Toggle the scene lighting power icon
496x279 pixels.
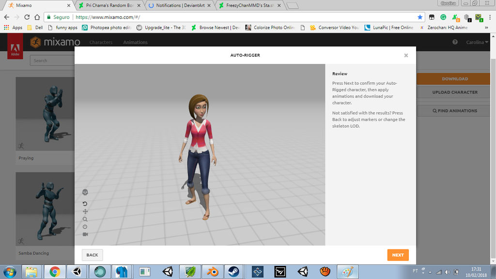pos(85,227)
